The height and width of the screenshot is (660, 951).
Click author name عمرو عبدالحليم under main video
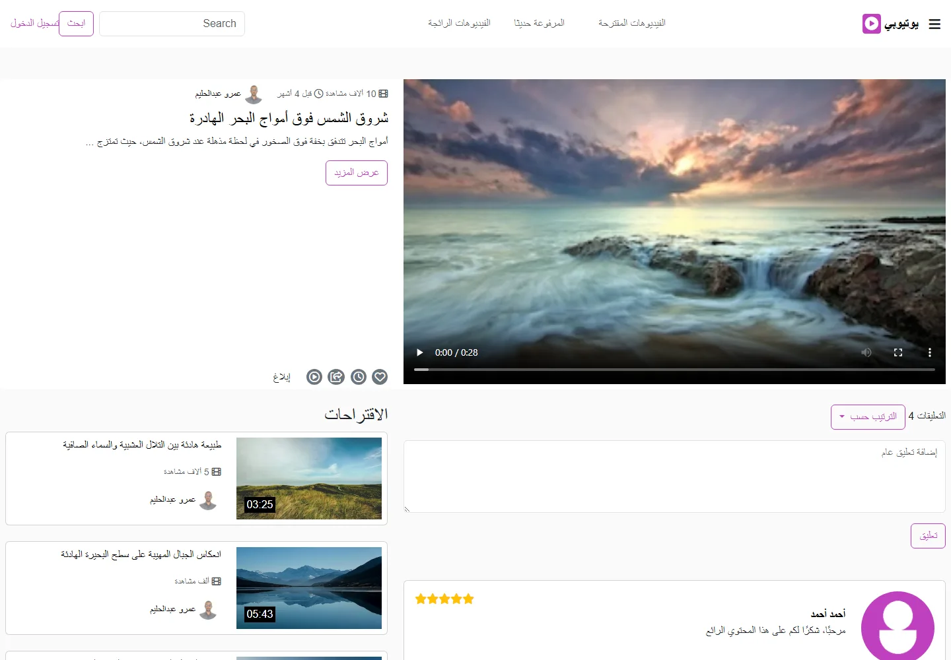pyautogui.click(x=218, y=94)
